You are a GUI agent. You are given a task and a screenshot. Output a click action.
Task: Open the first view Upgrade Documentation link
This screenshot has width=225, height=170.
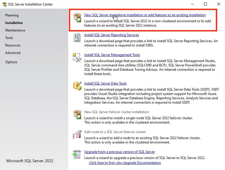(x=125, y=163)
